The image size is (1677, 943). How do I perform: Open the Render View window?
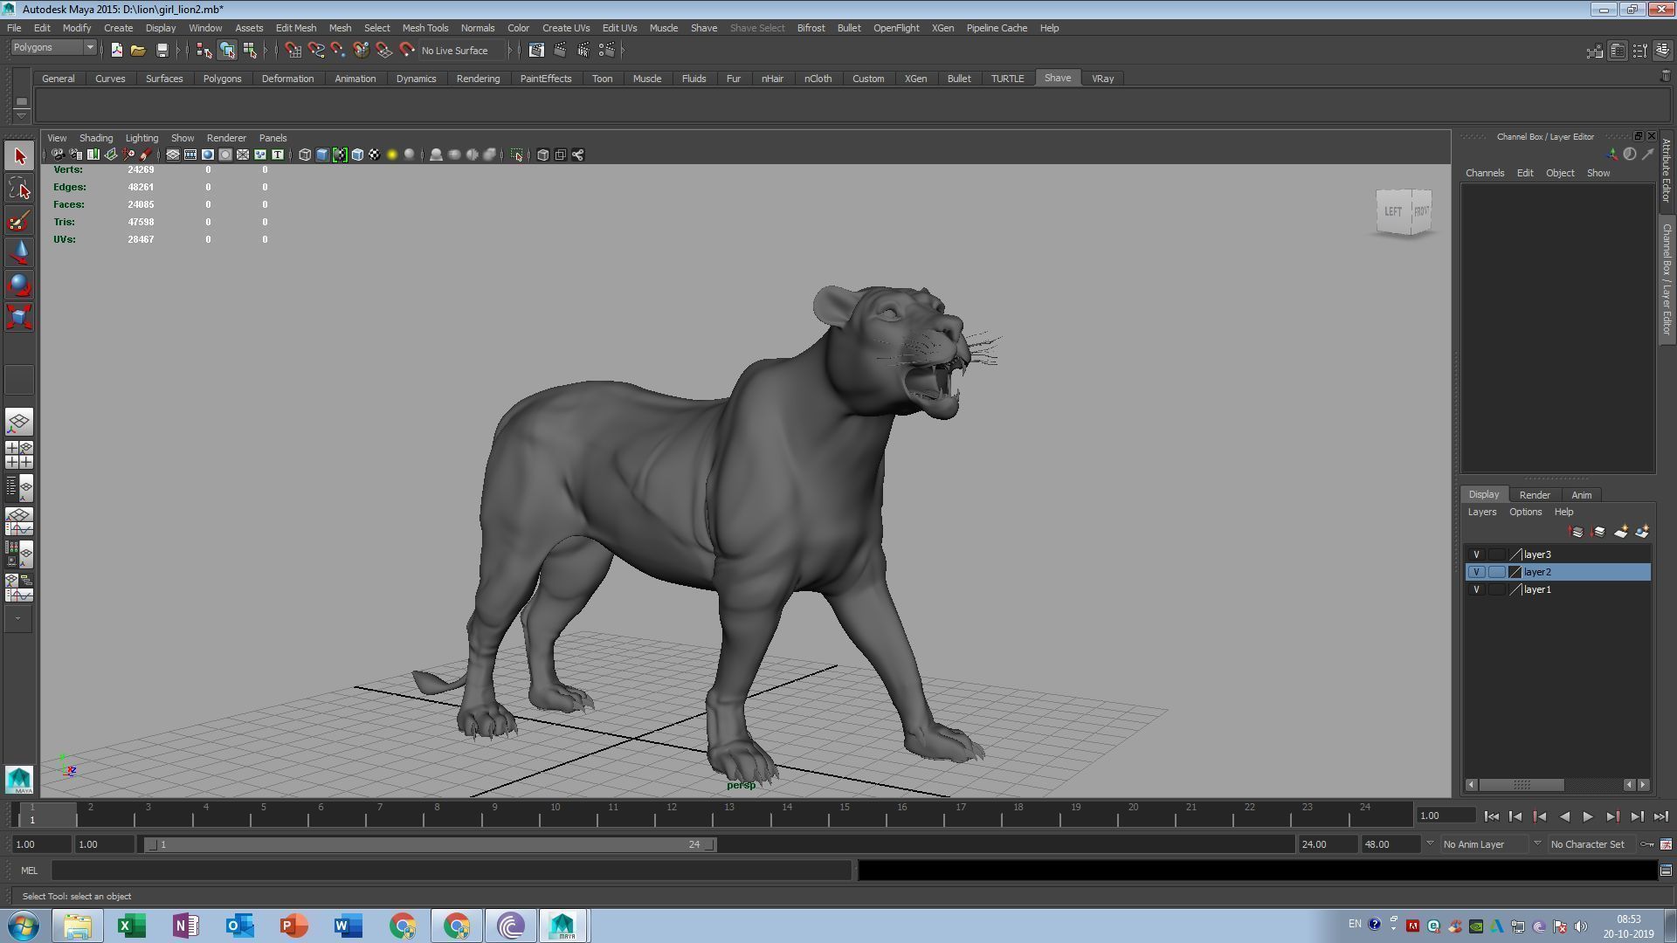[536, 51]
